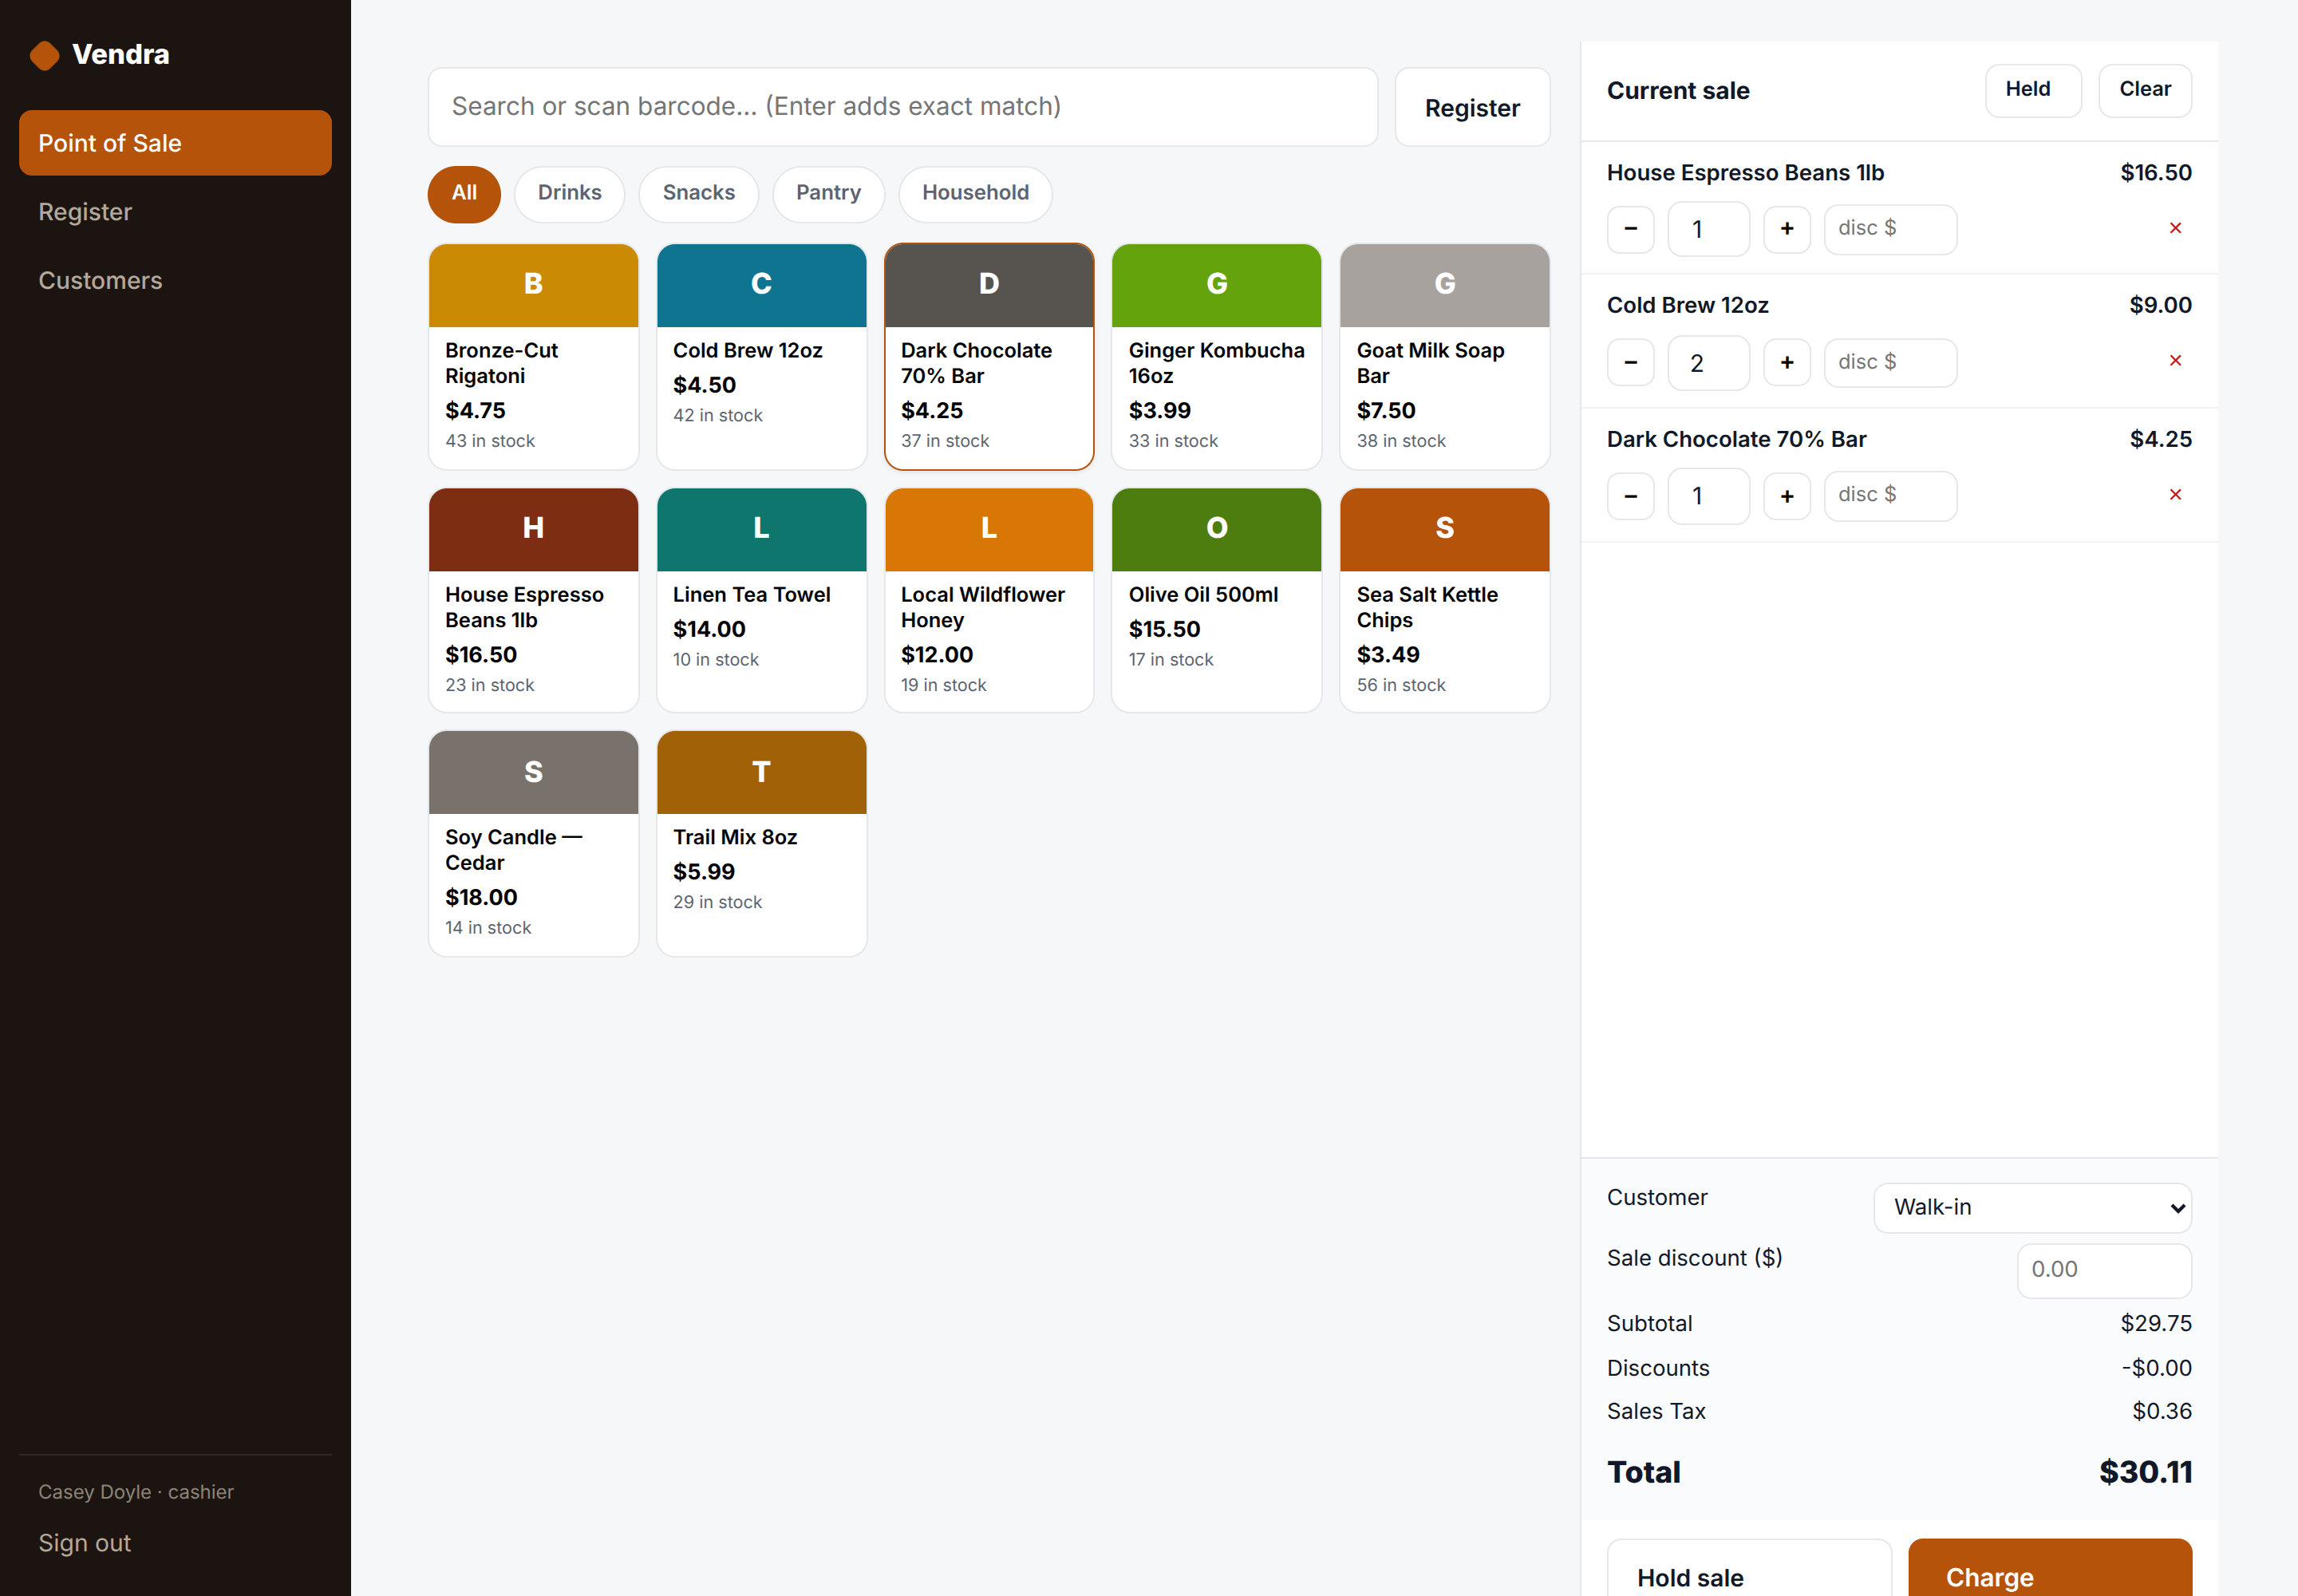
Task: Add Dark Chocolate 70% Bar card
Action: (x=989, y=356)
